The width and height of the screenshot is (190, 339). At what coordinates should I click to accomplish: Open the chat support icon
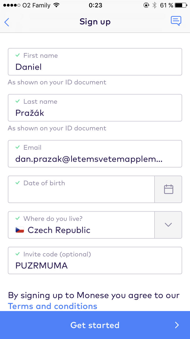pos(176,21)
